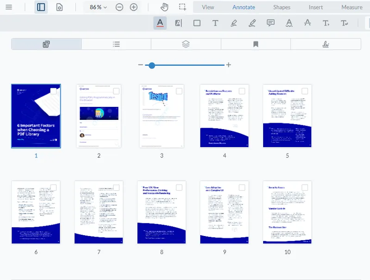The image size is (370, 280).
Task: Switch to the Outlines panel tab
Action: click(116, 44)
